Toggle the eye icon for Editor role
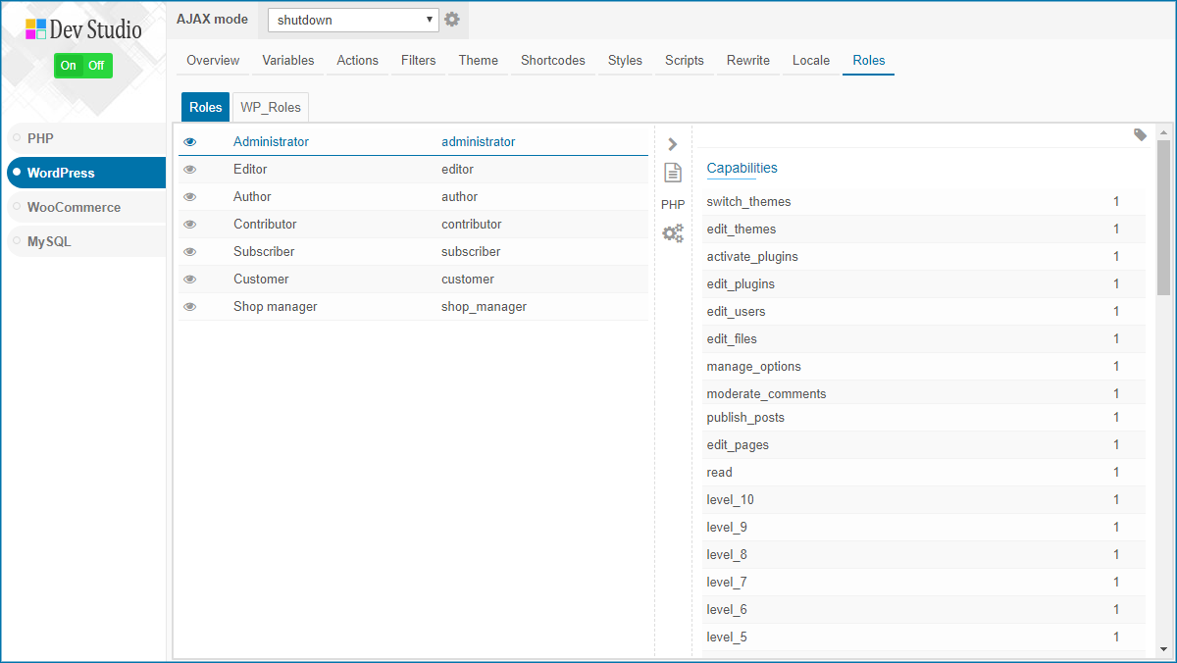Screen dimensions: 1177x663 point(190,170)
